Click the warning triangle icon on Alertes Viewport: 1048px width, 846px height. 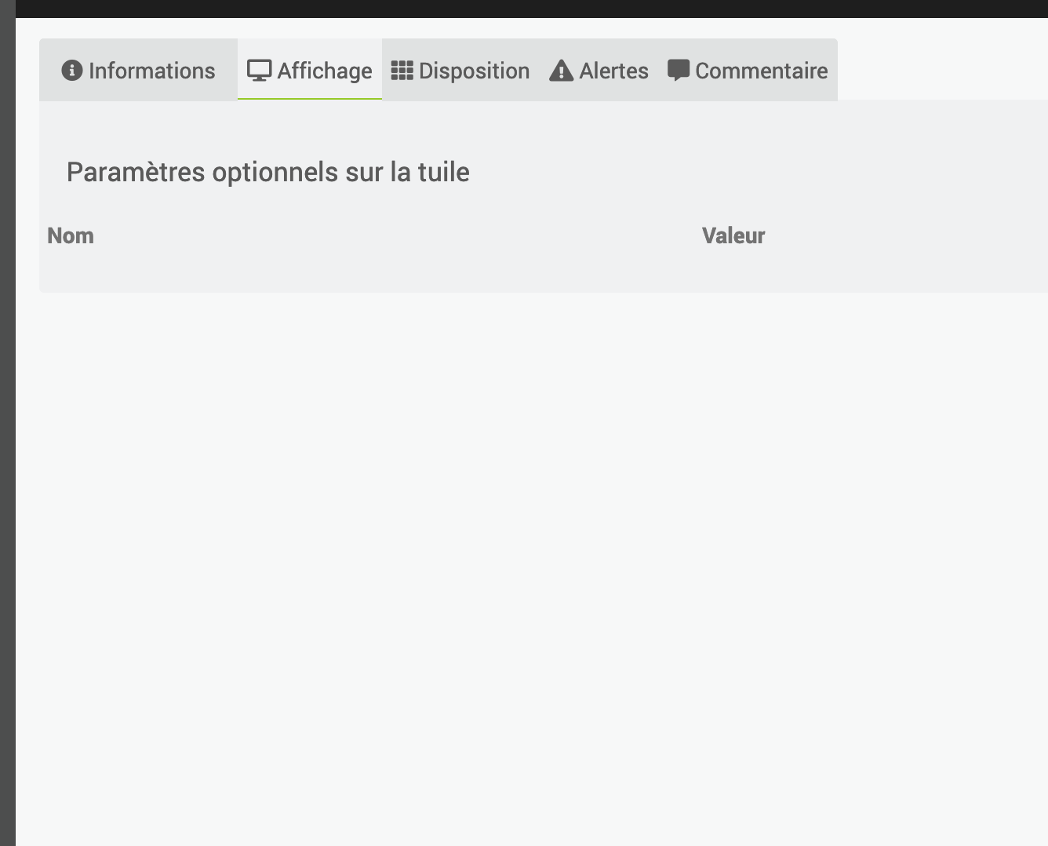click(x=562, y=71)
